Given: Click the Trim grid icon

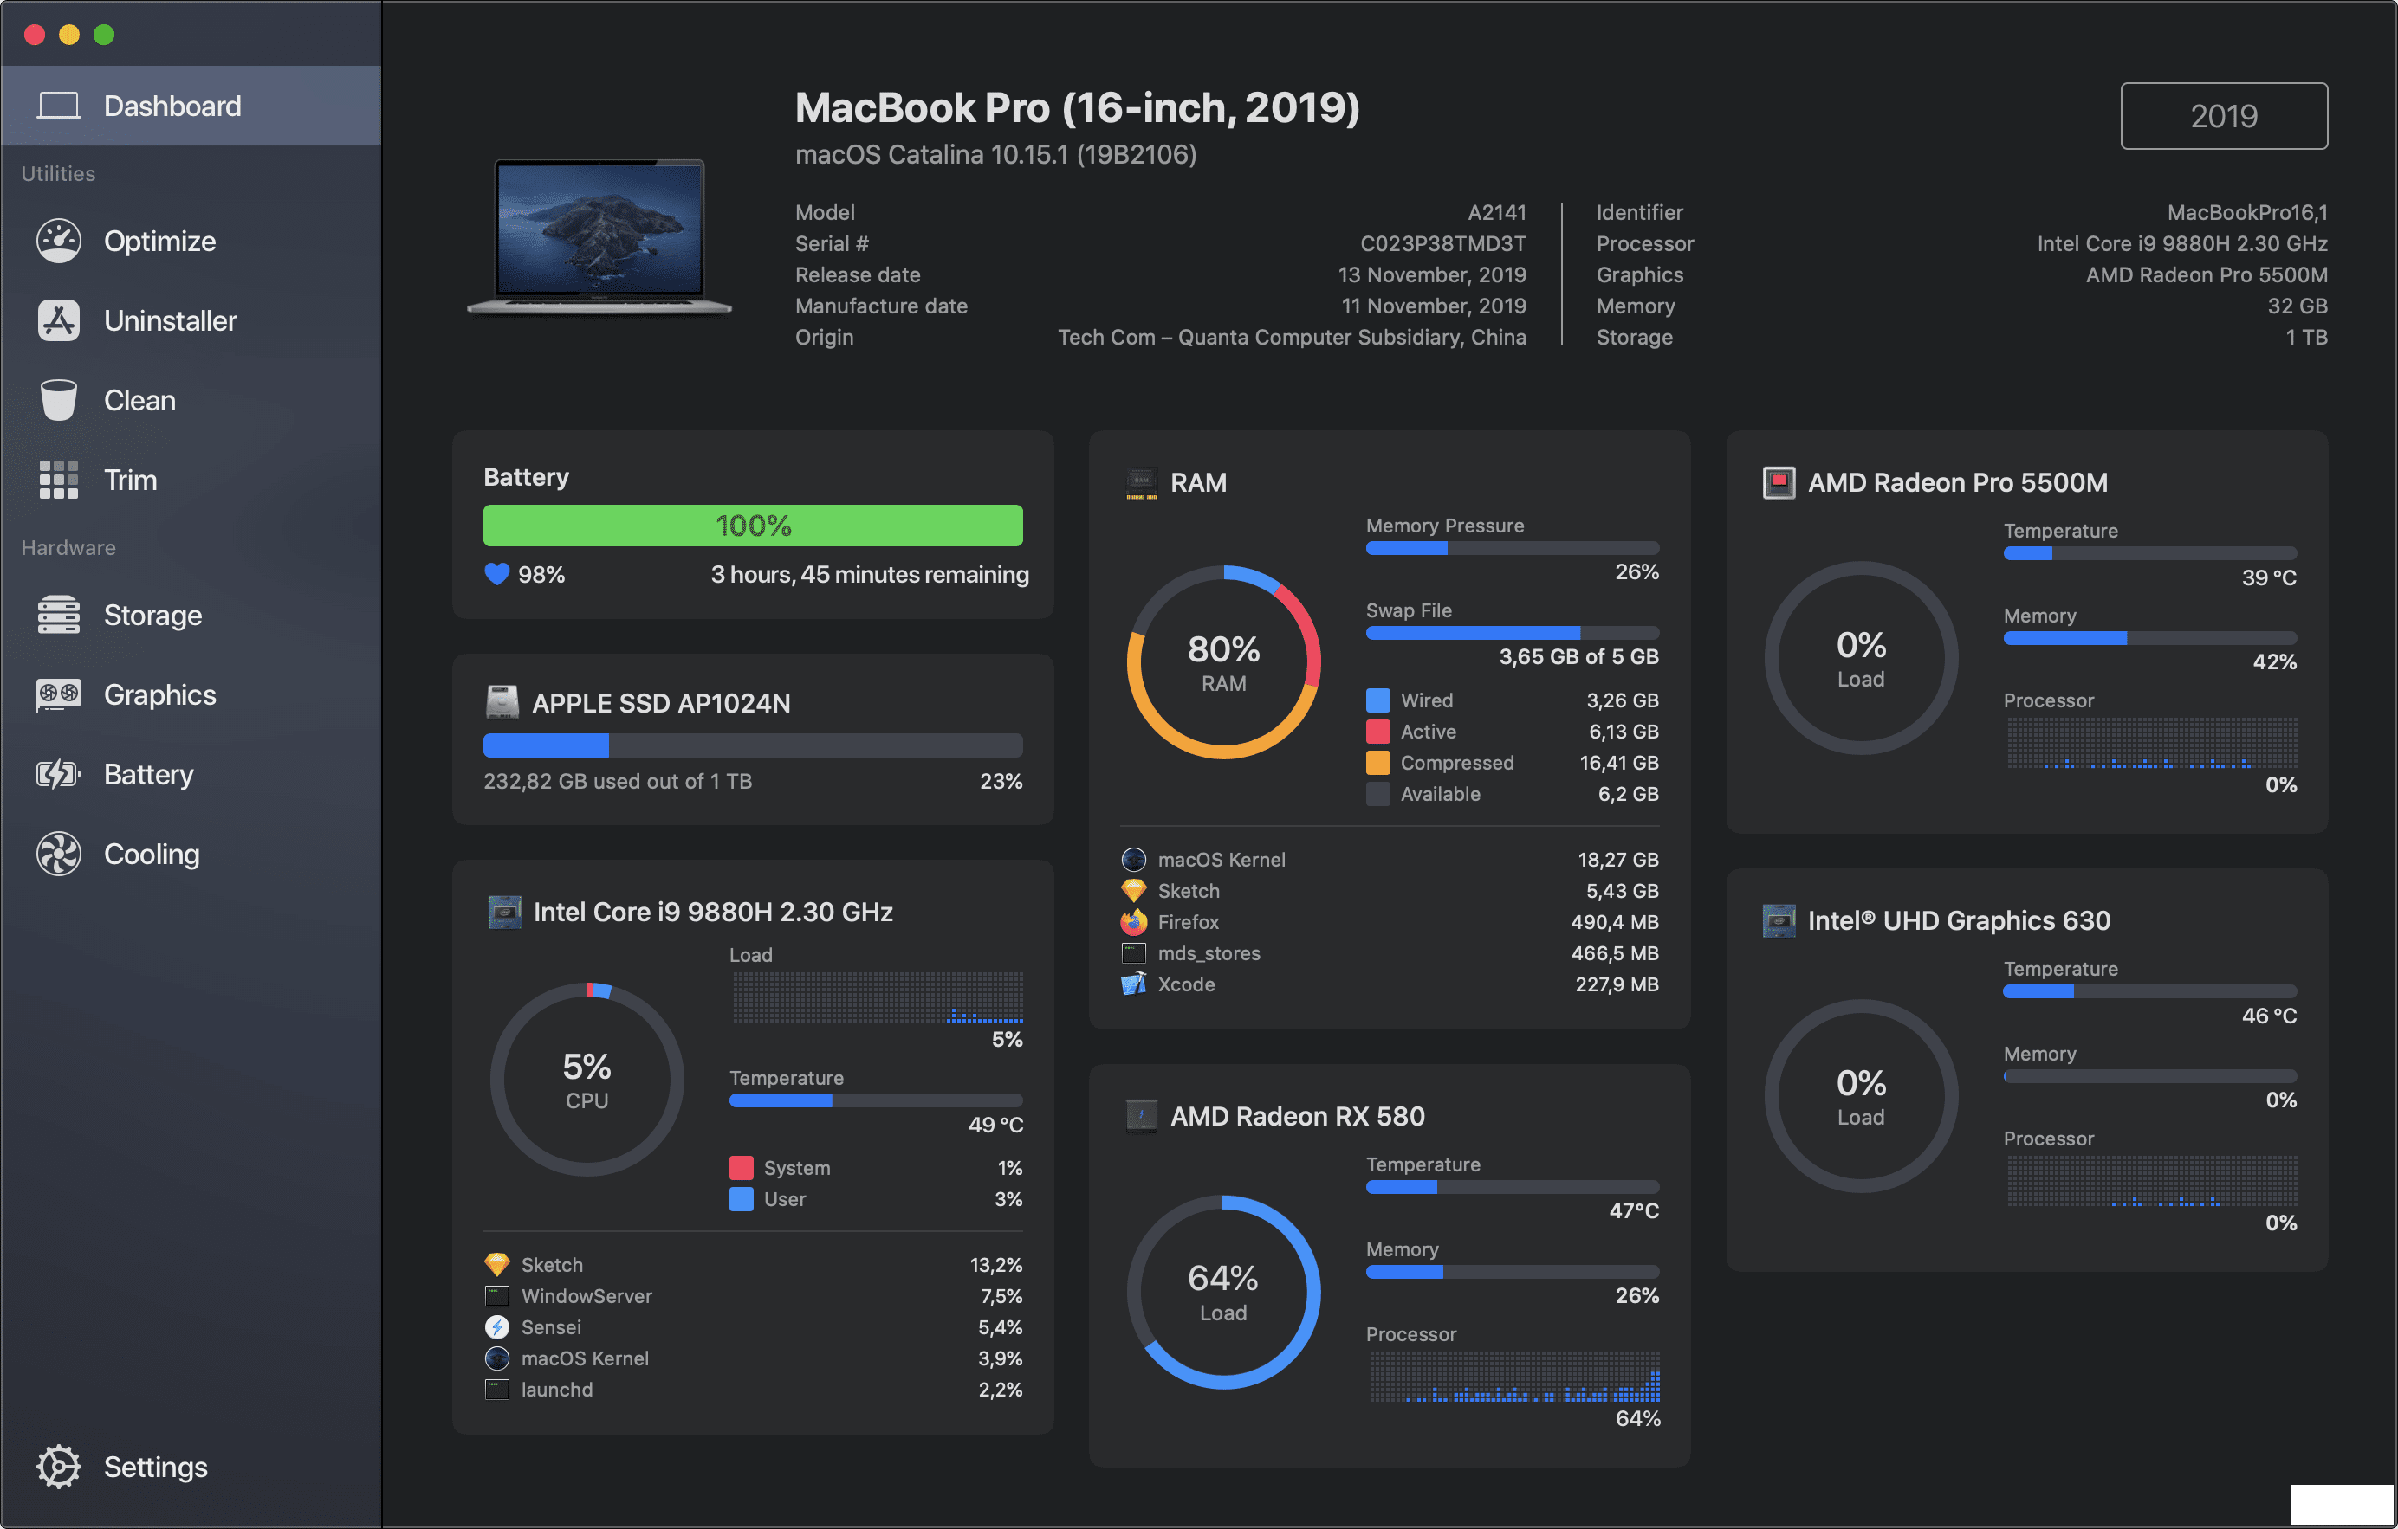Looking at the screenshot, I should [x=59, y=480].
